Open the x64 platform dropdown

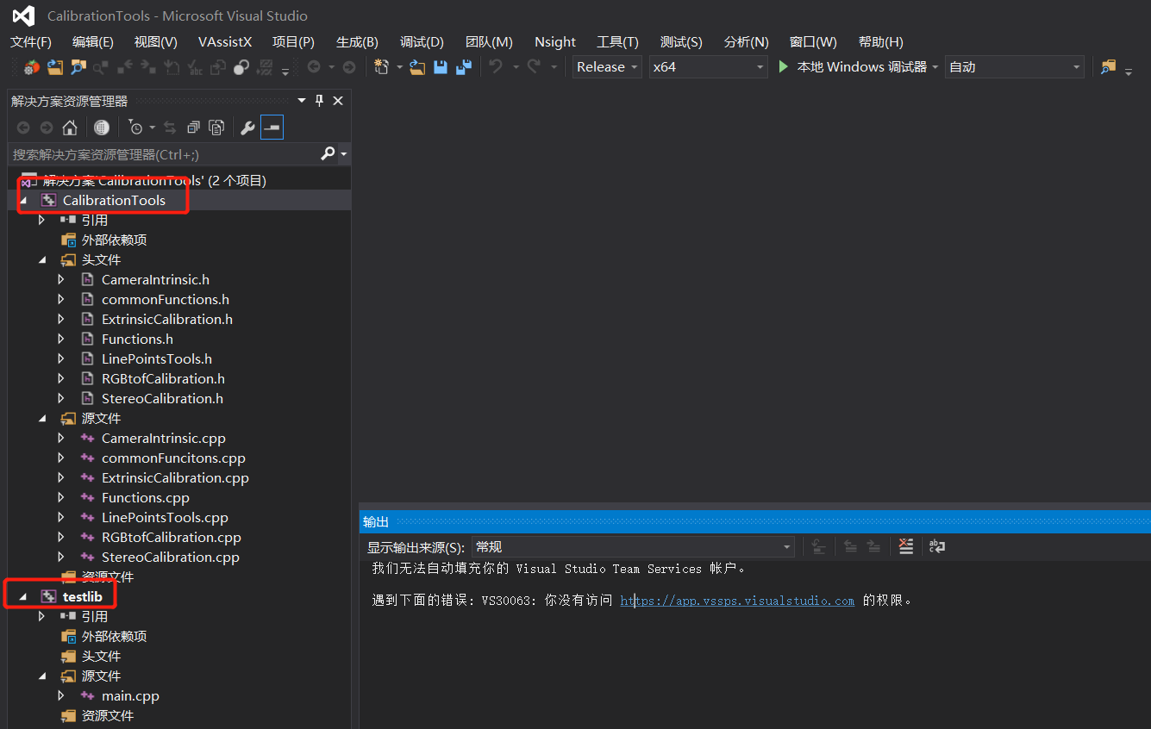click(709, 66)
